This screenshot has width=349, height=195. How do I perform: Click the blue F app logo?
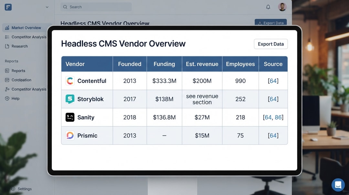[x=8, y=7]
